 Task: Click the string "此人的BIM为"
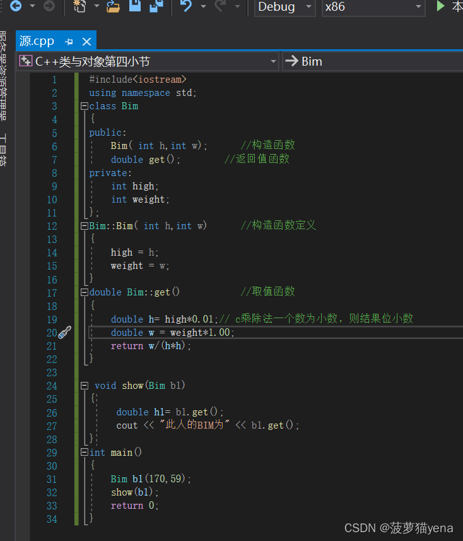(x=194, y=424)
